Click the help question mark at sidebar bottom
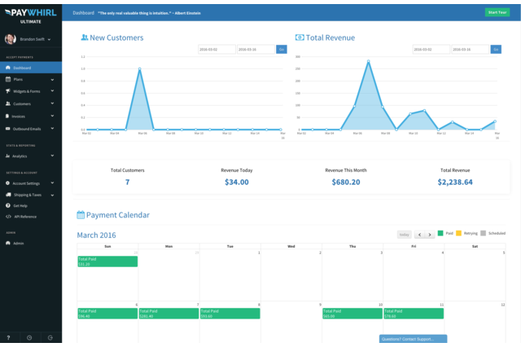Screen dimensions: 521x347 pyautogui.click(x=9, y=337)
